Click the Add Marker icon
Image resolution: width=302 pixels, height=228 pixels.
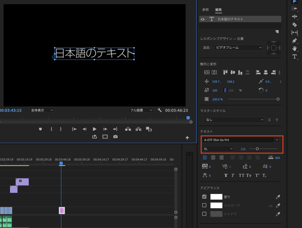pyautogui.click(x=40, y=129)
